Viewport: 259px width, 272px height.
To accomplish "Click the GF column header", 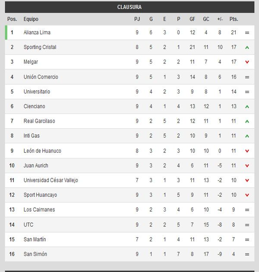I will [x=192, y=19].
